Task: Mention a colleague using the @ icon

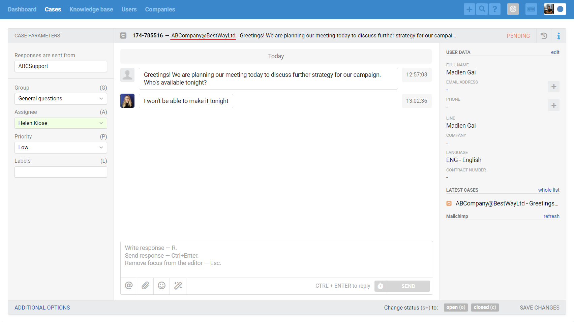Action: 129,286
